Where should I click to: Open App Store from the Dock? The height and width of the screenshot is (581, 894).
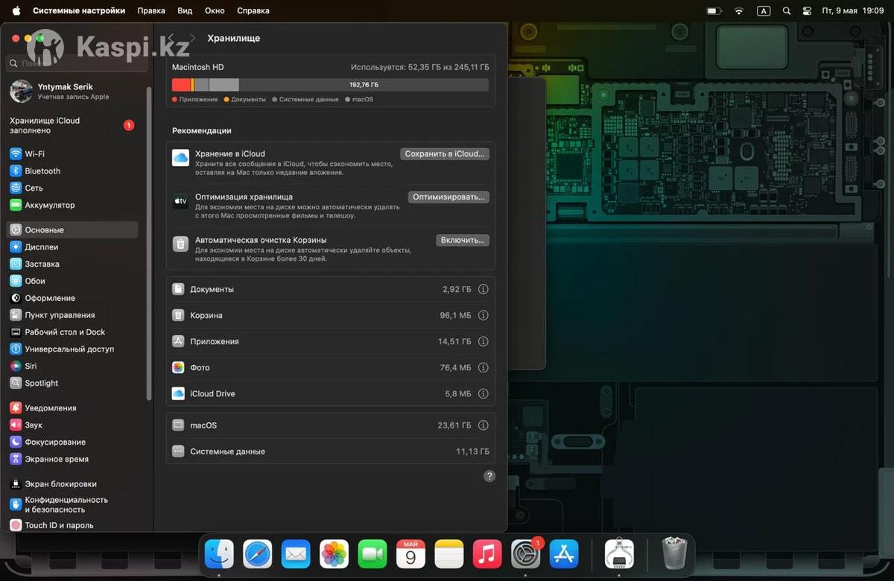[564, 554]
